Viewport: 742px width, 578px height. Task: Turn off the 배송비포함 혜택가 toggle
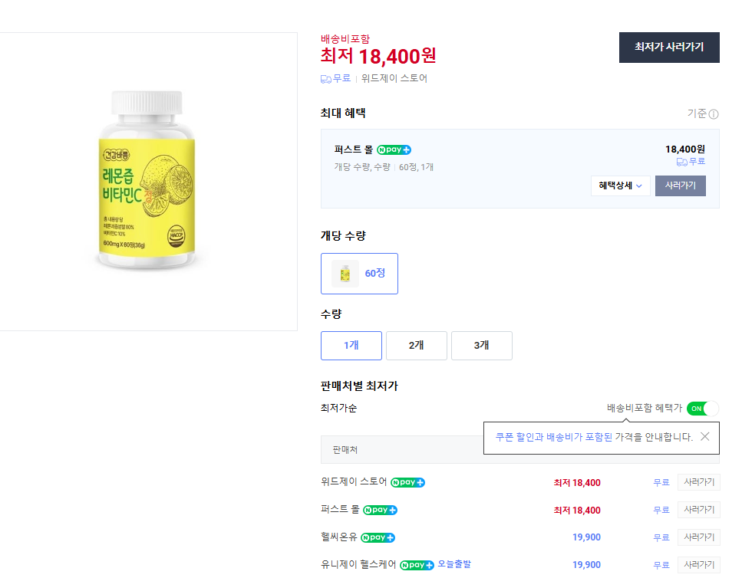click(x=701, y=409)
